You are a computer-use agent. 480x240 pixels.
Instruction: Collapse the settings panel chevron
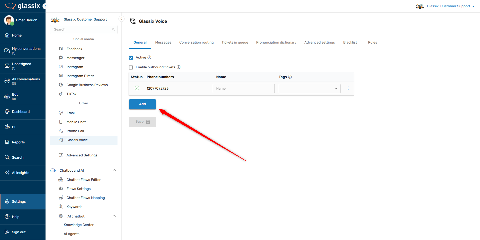tap(121, 19)
